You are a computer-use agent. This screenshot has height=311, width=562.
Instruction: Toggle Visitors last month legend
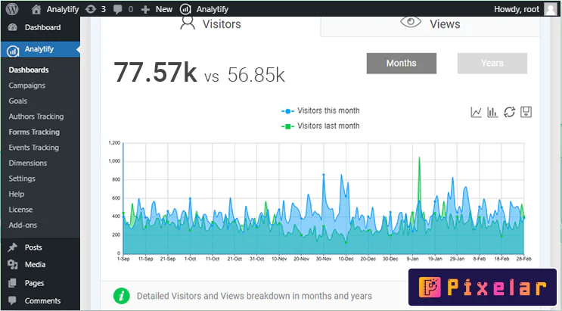pyautogui.click(x=321, y=126)
